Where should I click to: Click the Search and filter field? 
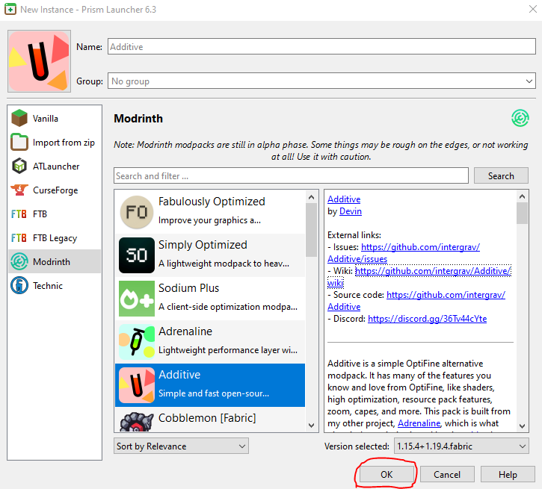[291, 175]
